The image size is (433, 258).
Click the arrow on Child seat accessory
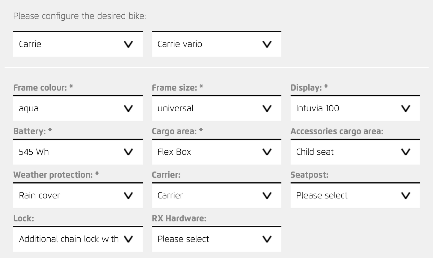coord(405,152)
